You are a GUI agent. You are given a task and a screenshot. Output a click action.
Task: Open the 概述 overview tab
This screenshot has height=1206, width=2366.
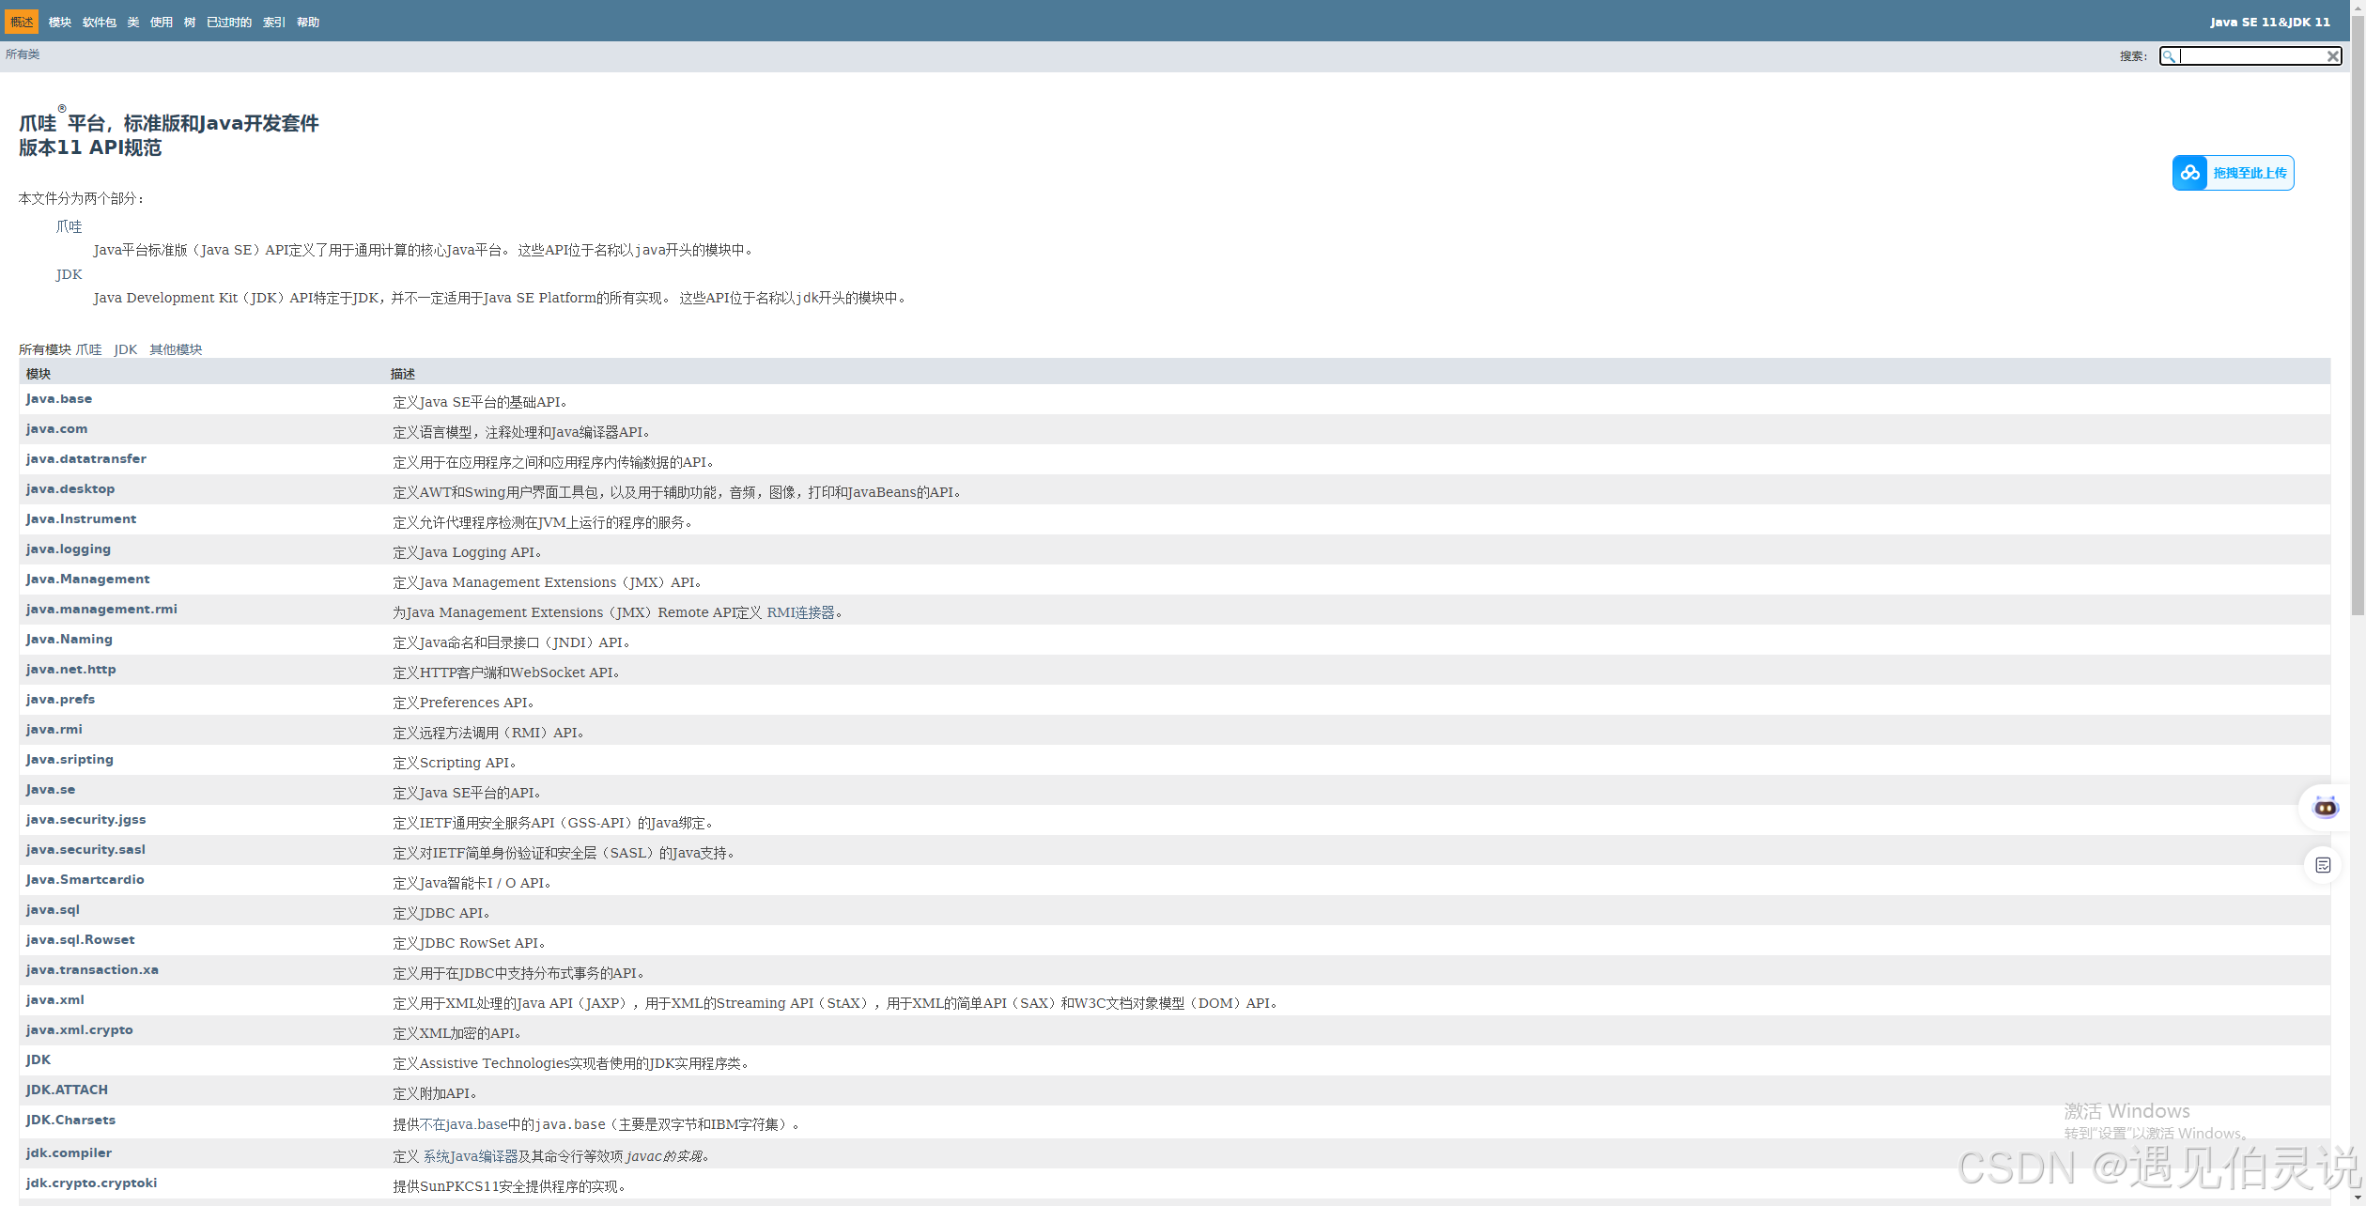22,22
